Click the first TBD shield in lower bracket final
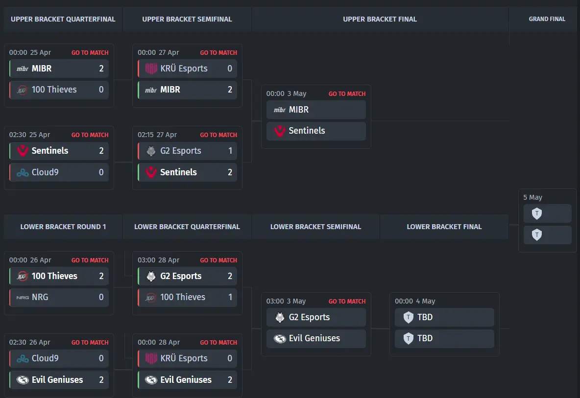 (x=409, y=317)
